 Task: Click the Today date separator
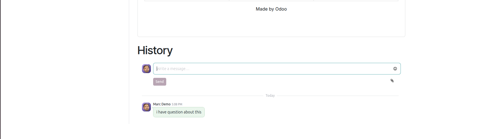[x=270, y=96]
